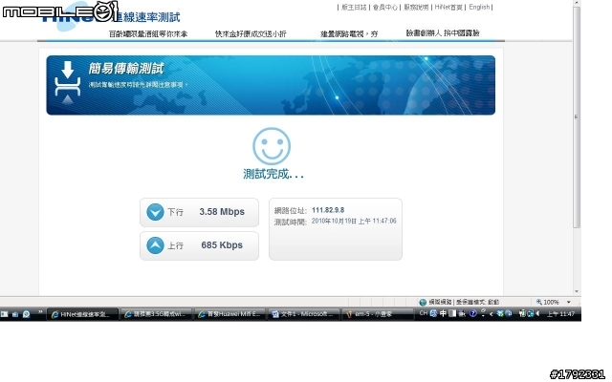Click the internet zone globe icon in status bar
Image resolution: width=612 pixels, height=382 pixels.
click(x=423, y=302)
